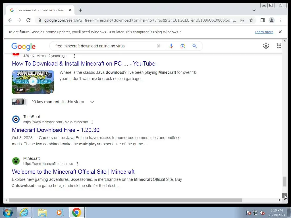Open How To Download & Install Minecraft link

(x=84, y=64)
